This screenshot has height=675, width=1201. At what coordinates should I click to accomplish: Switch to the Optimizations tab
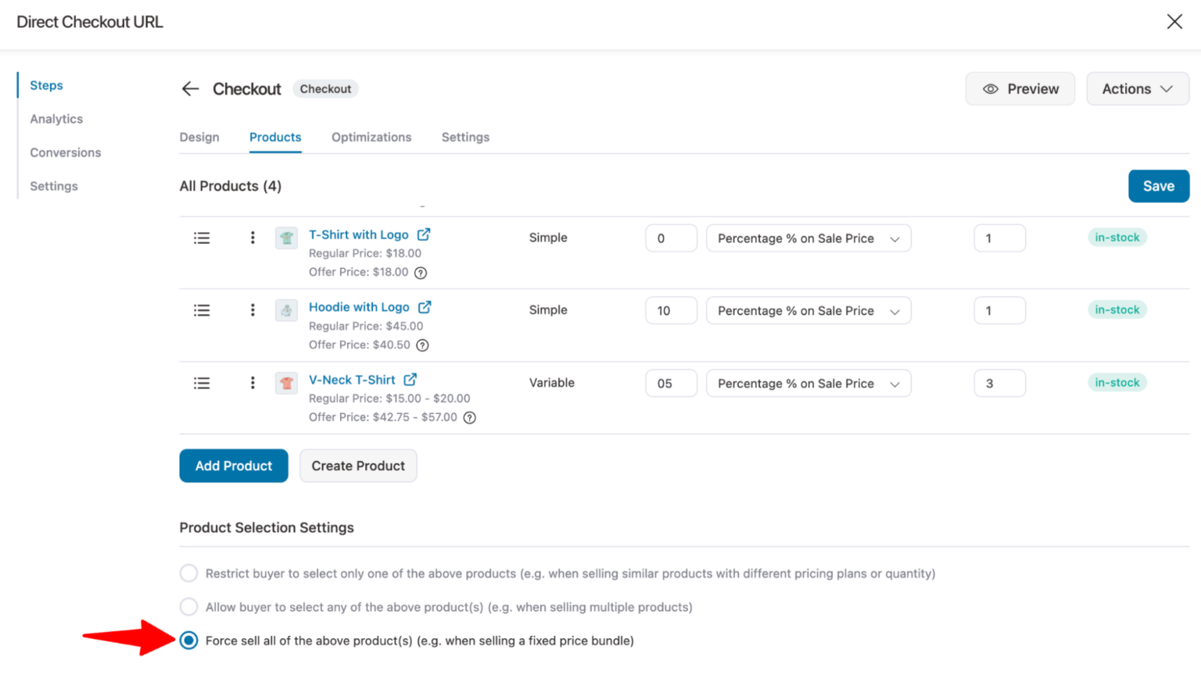(x=371, y=137)
